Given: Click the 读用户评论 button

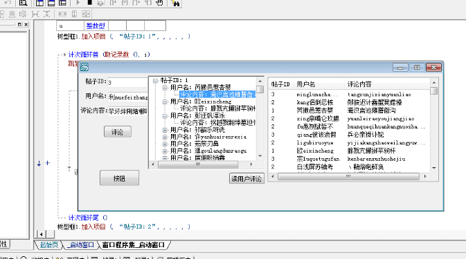Looking at the screenshot, I should pos(247,178).
